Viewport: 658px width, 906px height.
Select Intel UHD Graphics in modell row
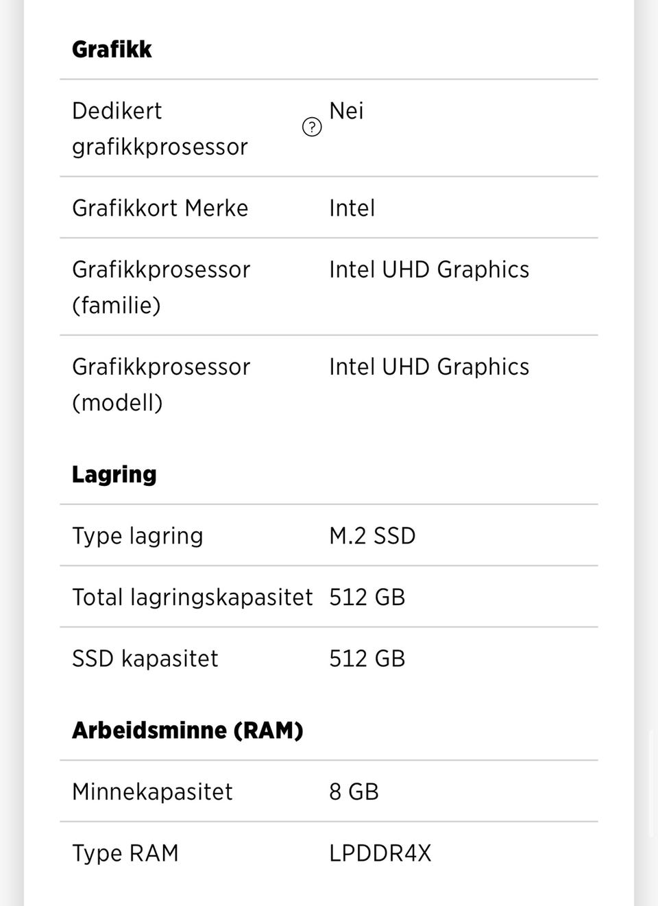429,367
